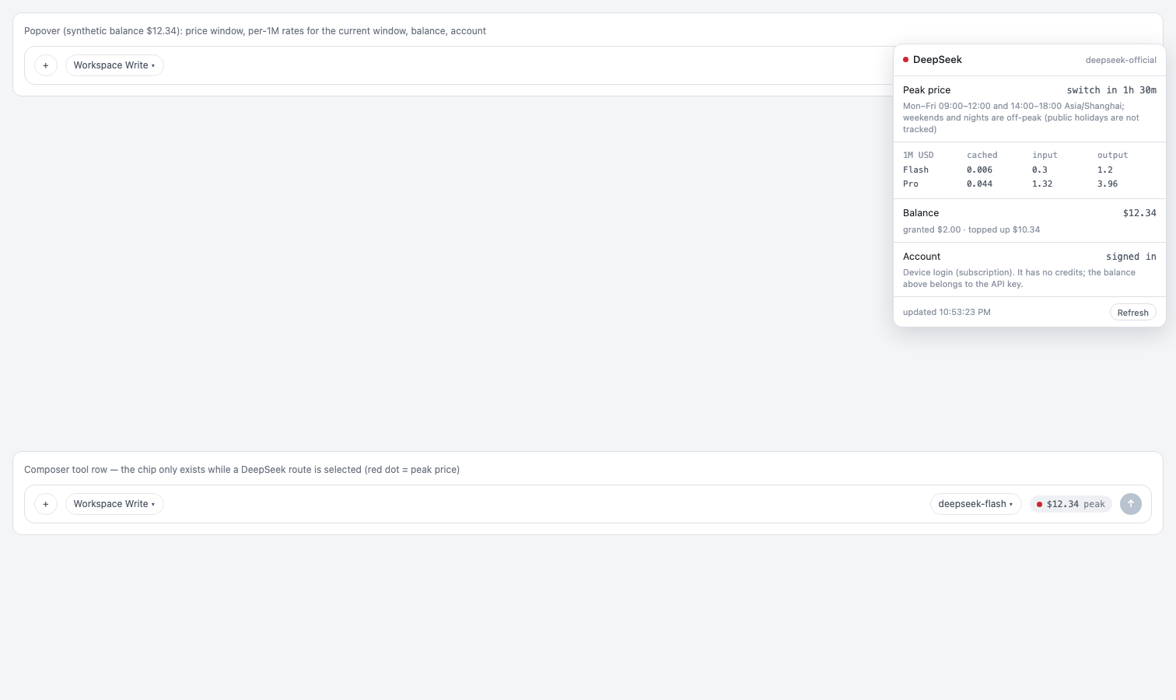Screen dimensions: 1176x700
Task: Click the red peak dot beside DeepSeek title
Action: tap(905, 60)
